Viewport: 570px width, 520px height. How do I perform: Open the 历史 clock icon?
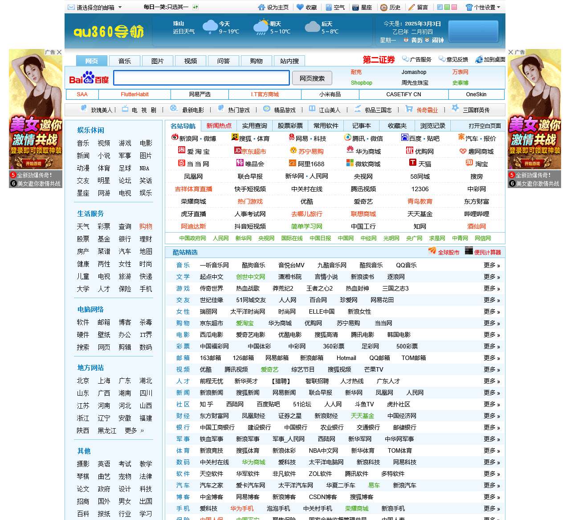point(384,7)
